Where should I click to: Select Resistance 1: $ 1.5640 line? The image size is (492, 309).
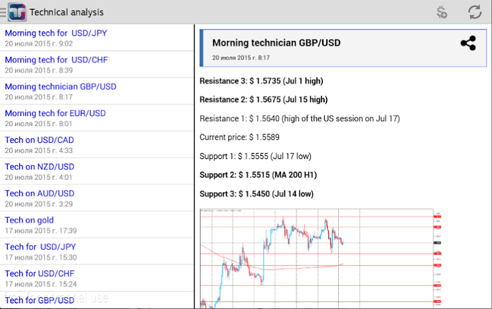[x=299, y=119]
